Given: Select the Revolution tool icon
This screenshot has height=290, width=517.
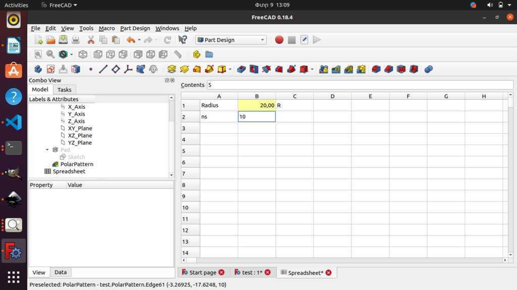Looking at the screenshot, I should [184, 69].
